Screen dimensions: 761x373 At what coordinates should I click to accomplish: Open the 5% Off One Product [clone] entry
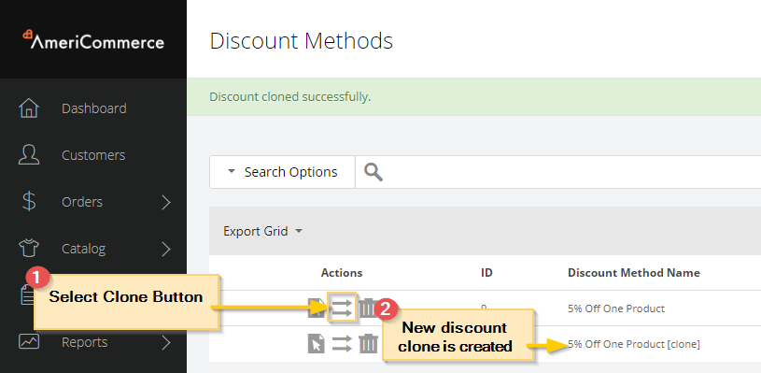(634, 344)
